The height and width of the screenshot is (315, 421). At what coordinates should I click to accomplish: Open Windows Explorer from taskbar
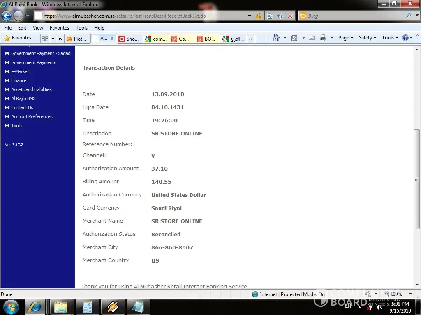point(61,307)
